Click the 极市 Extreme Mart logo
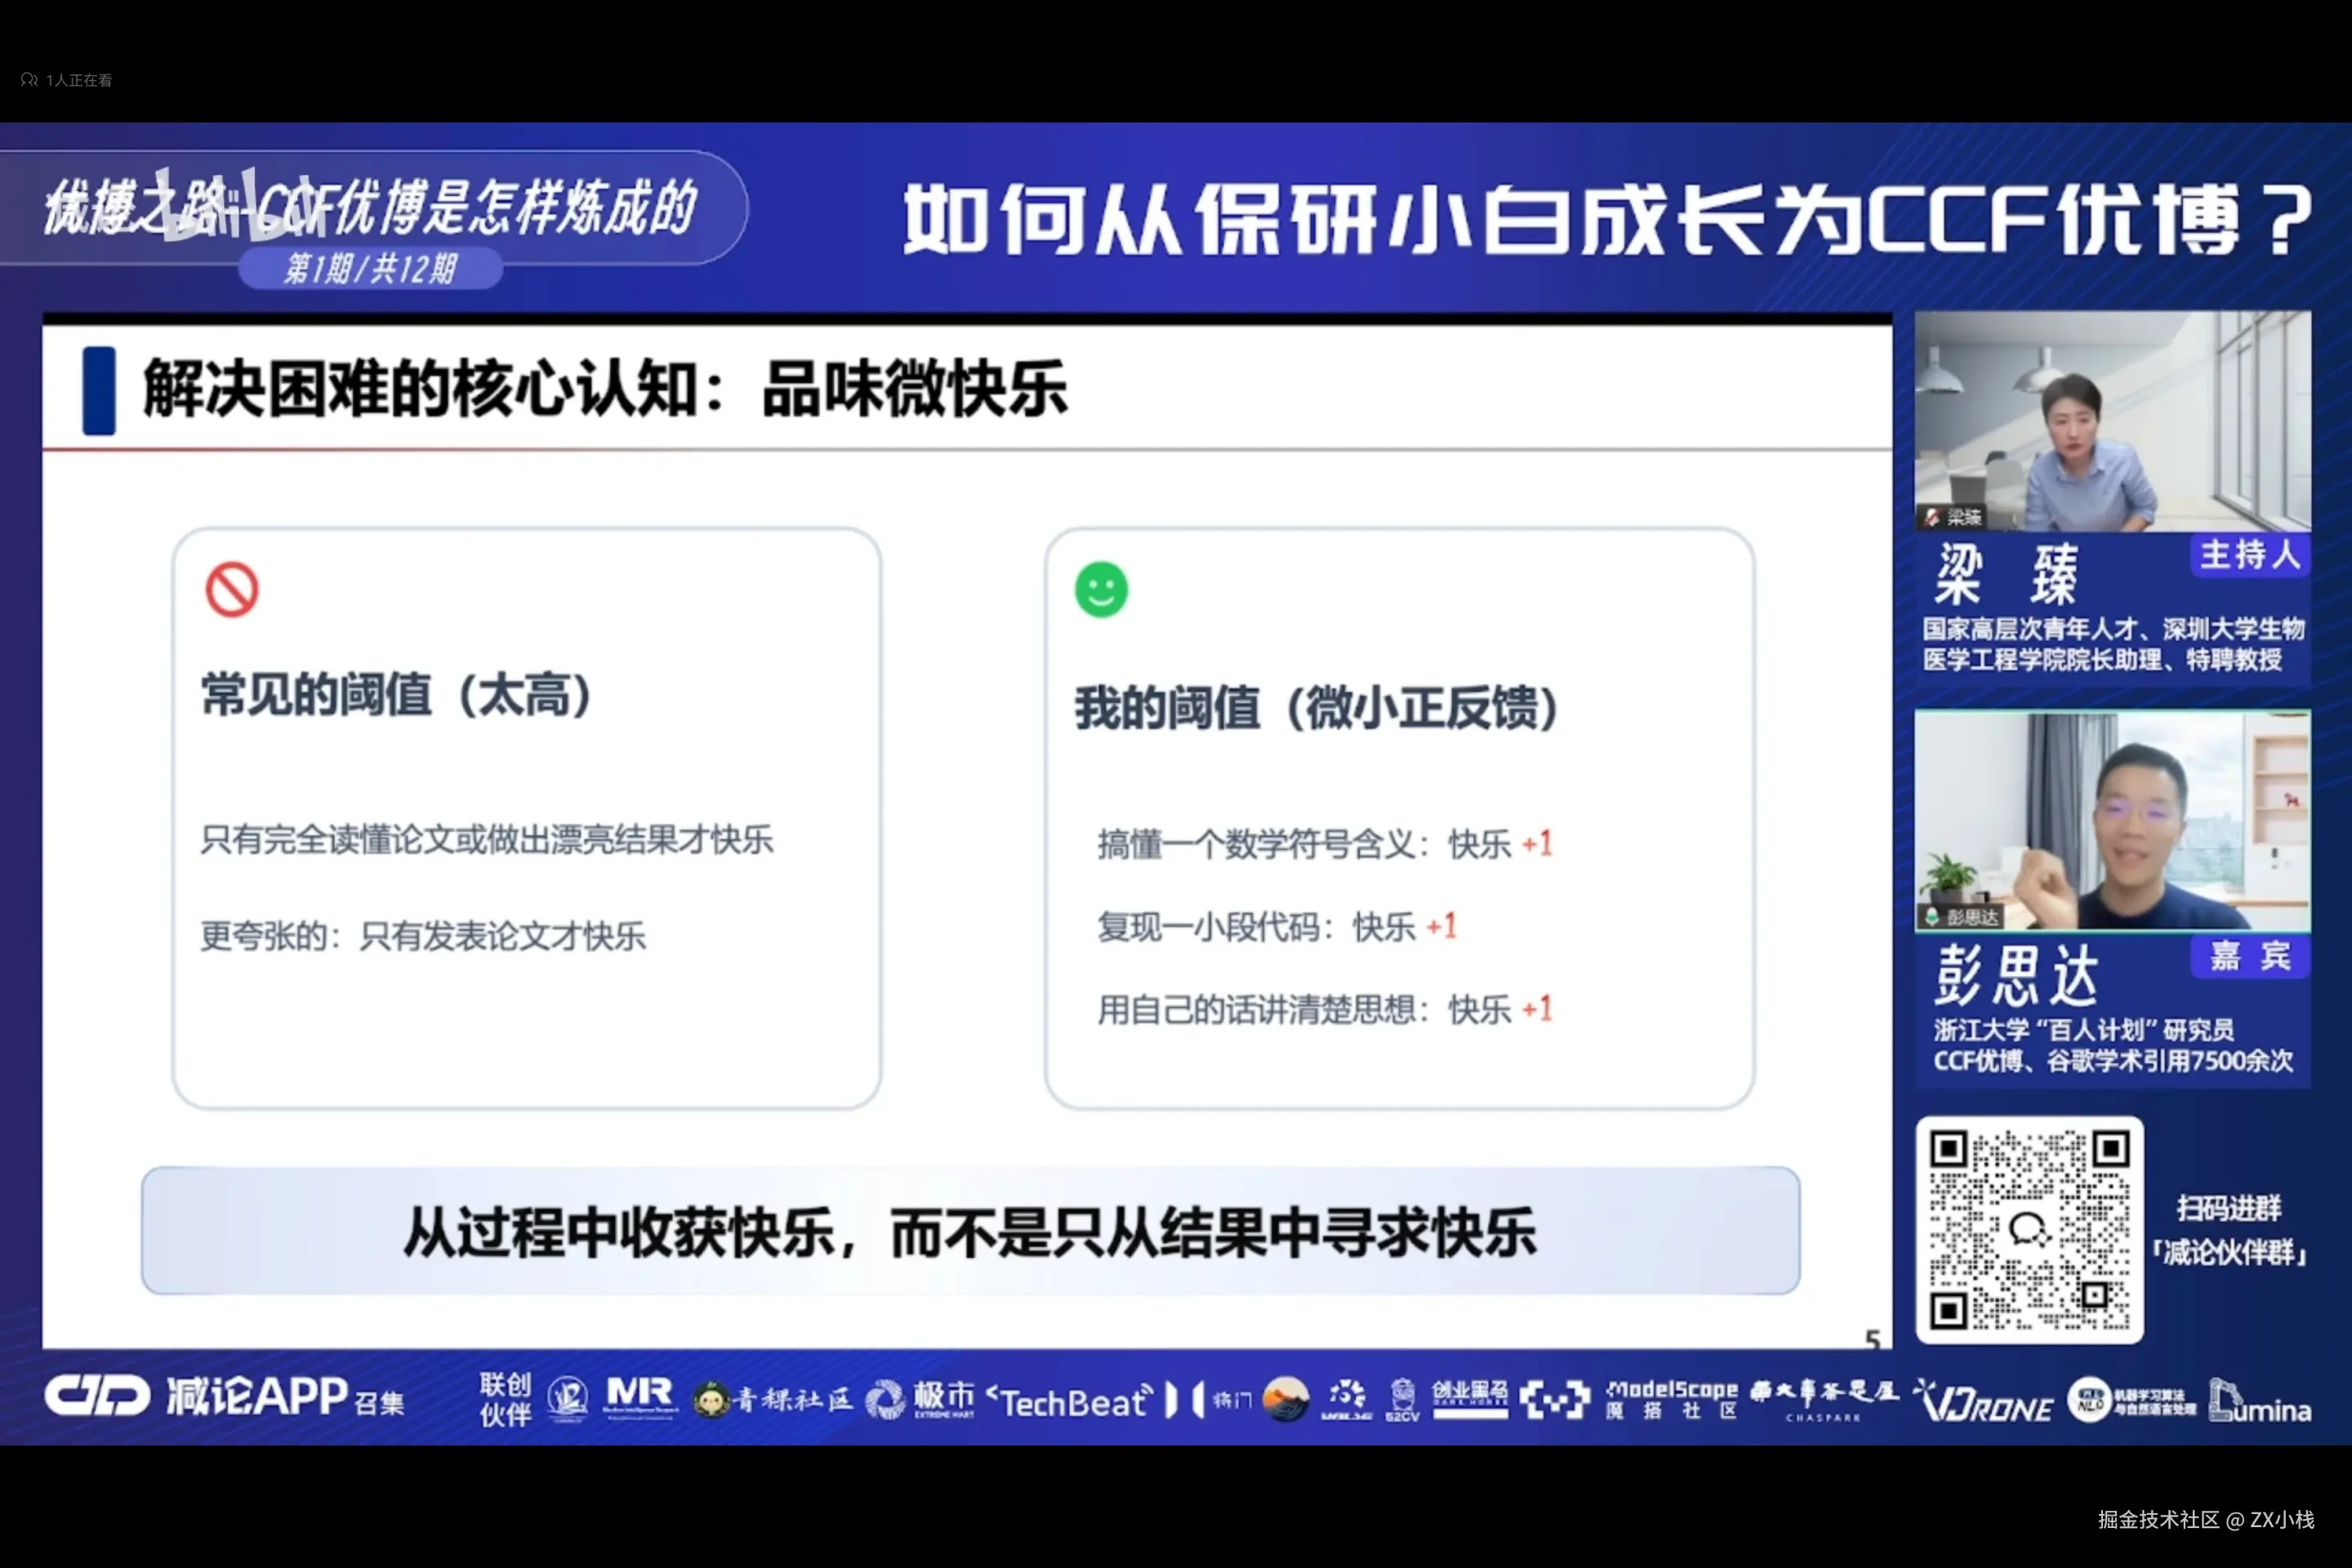Image resolution: width=2352 pixels, height=1568 pixels. click(920, 1399)
